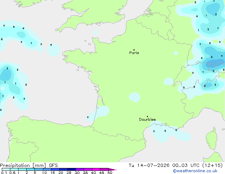The height and width of the screenshot is (174, 225).
Task: Select the 0.1–0.5 mm legend color swatch
Action: (x=6, y=169)
